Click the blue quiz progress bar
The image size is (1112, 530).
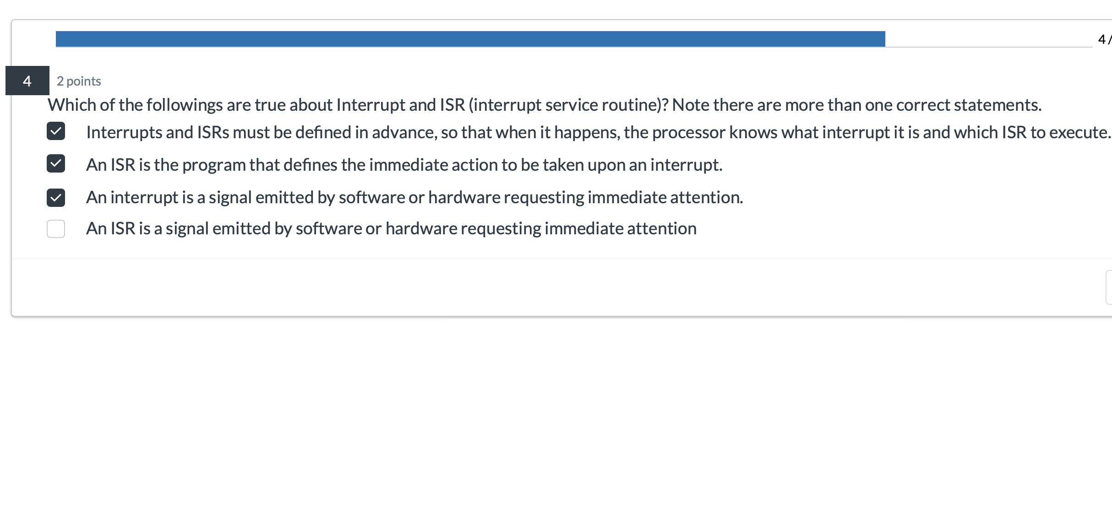pos(458,39)
